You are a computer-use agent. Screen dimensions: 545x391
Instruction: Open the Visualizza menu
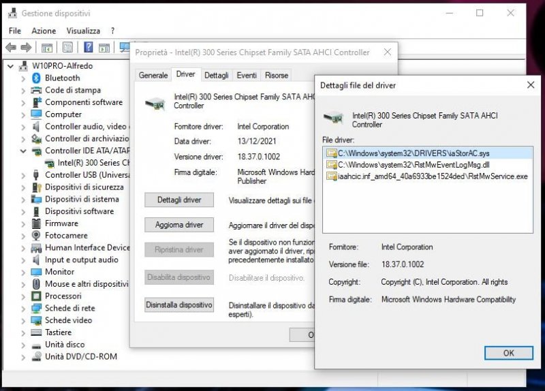(x=83, y=31)
